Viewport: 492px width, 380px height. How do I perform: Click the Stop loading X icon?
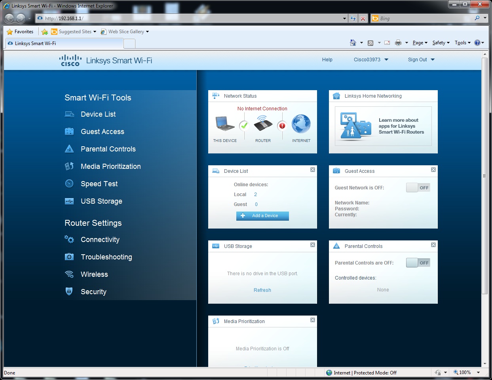pyautogui.click(x=363, y=18)
